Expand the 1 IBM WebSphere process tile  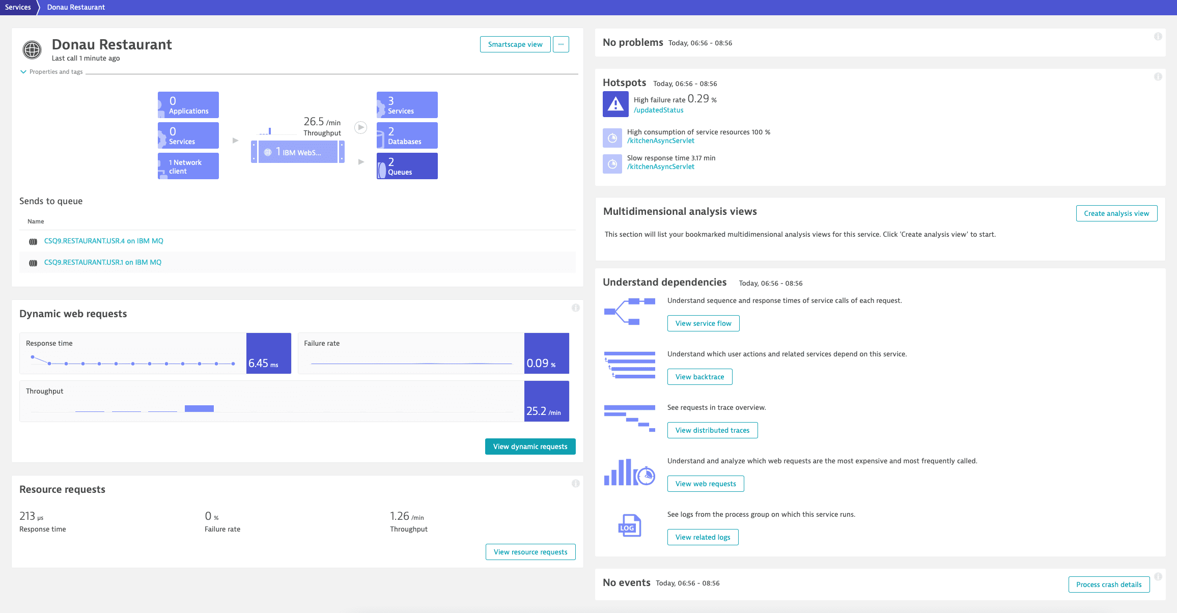click(298, 152)
